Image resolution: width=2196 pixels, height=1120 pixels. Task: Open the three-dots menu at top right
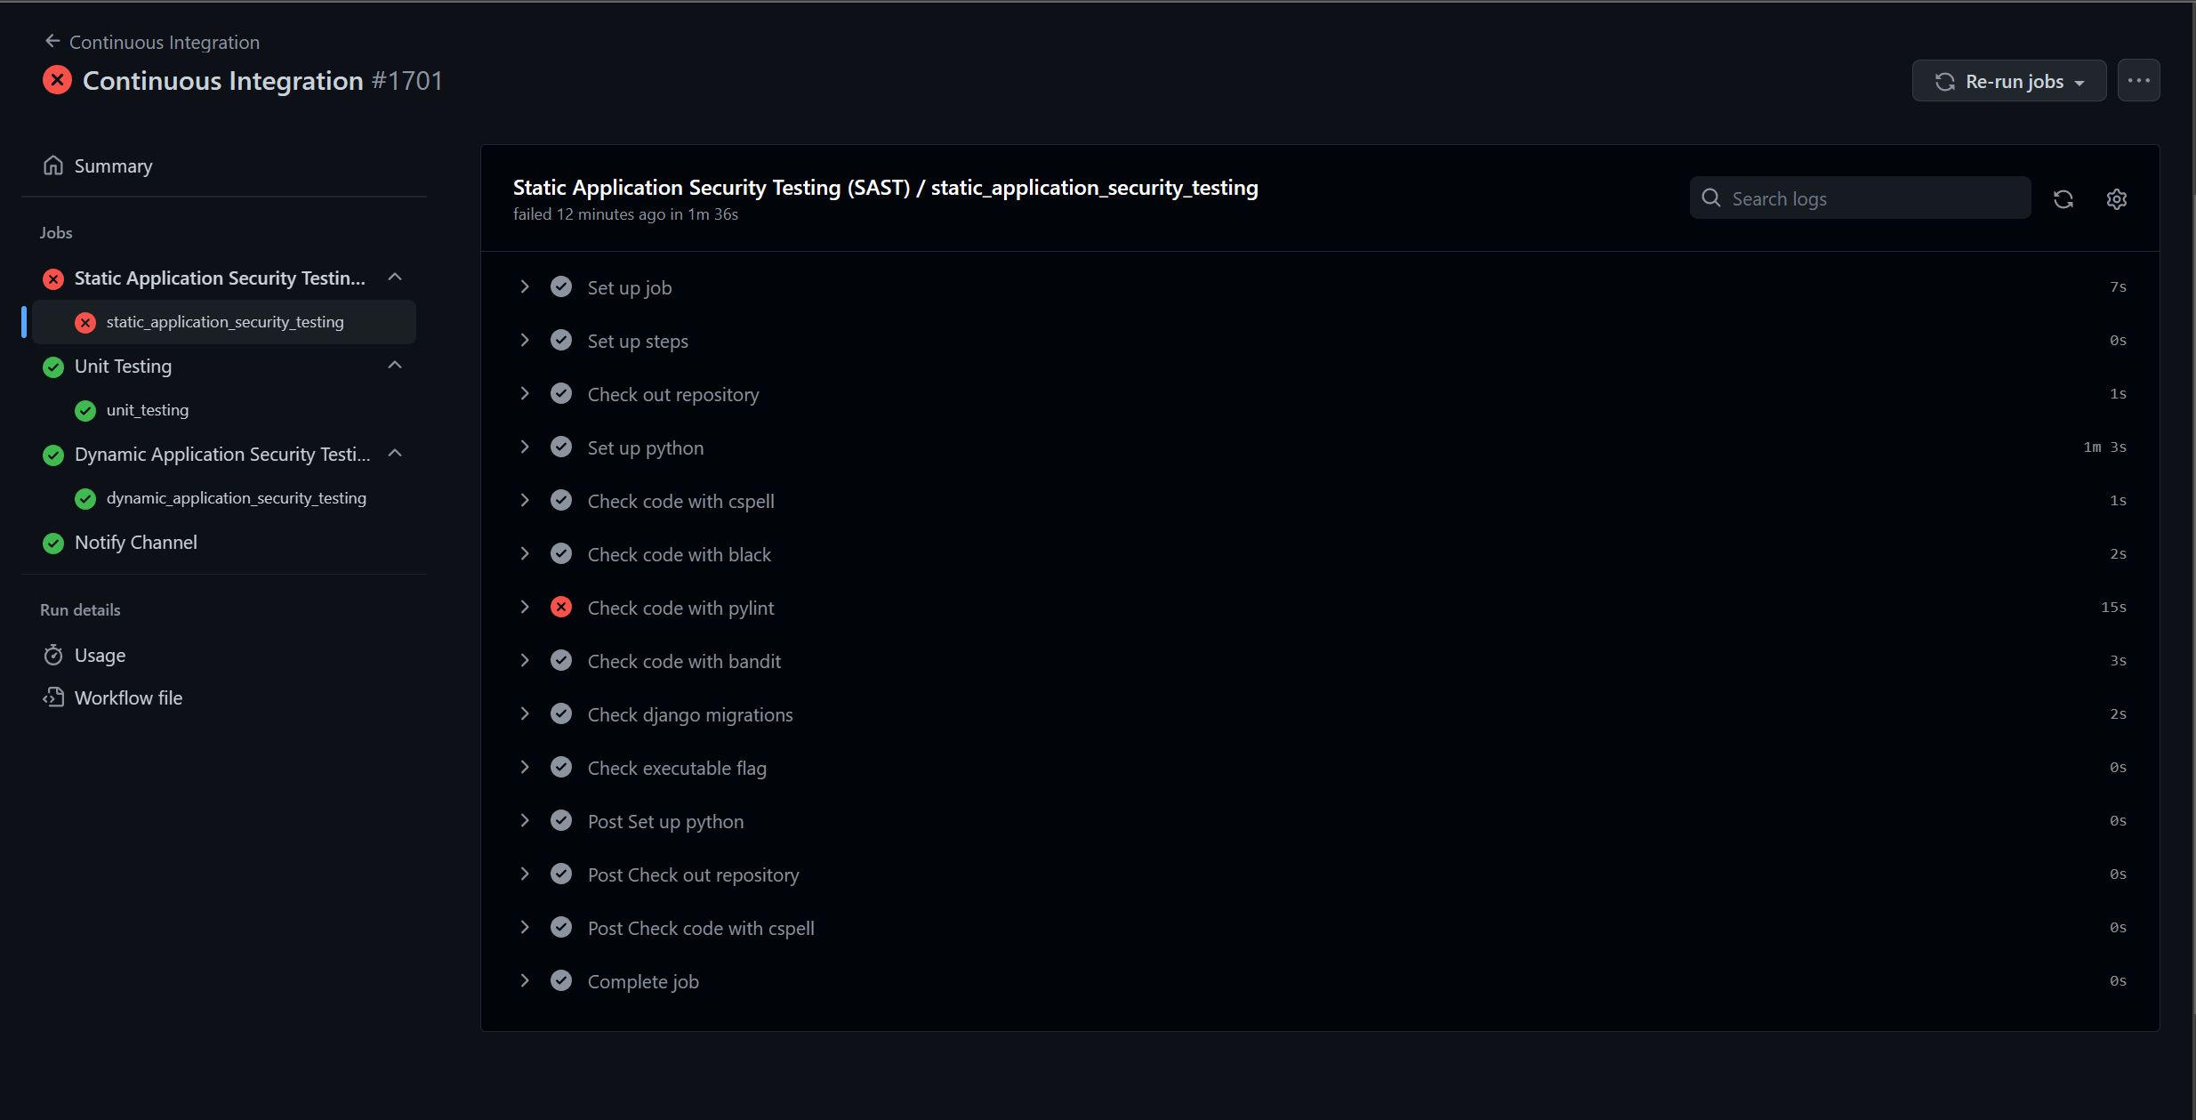click(x=2138, y=80)
